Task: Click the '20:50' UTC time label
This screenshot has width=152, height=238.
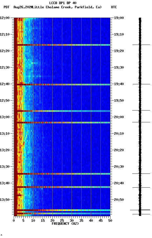Action: 119,200
